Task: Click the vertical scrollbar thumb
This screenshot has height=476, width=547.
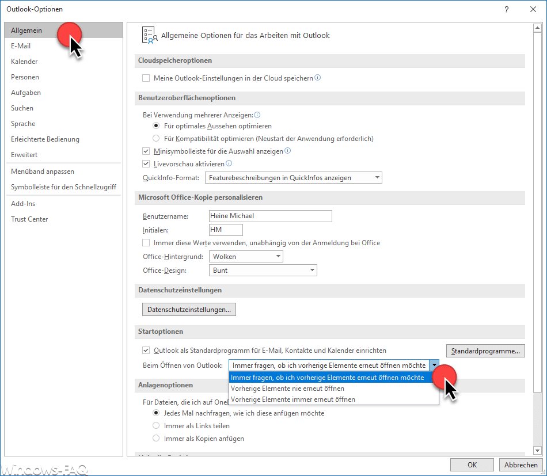Action: 538,212
